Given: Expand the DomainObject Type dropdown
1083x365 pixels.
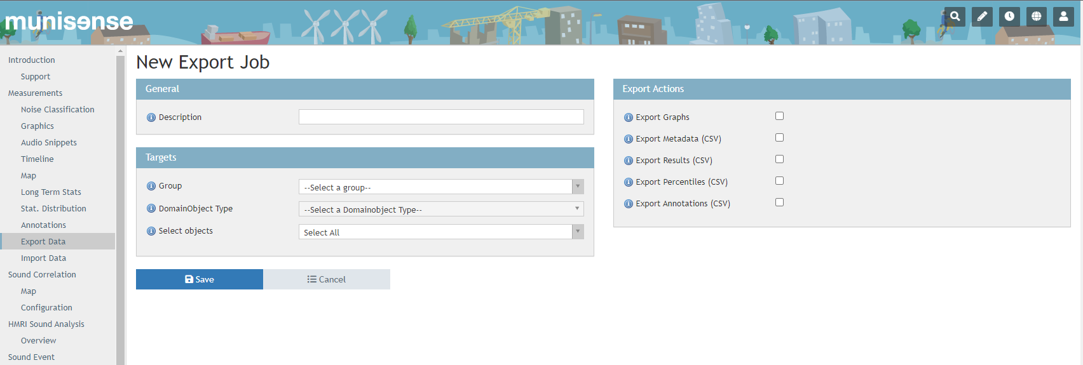Looking at the screenshot, I should click(x=441, y=209).
